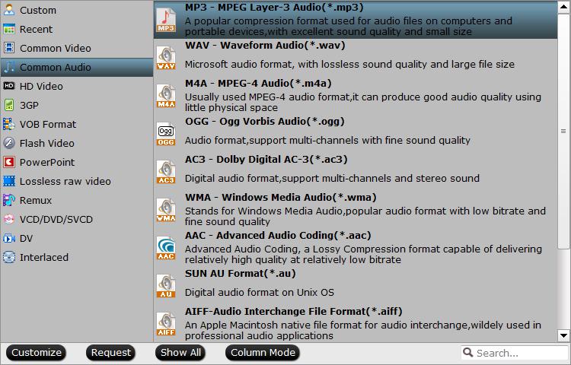Pick OGG - Ogg Vorbis Audio format
This screenshot has height=365, width=571.
[x=356, y=134]
